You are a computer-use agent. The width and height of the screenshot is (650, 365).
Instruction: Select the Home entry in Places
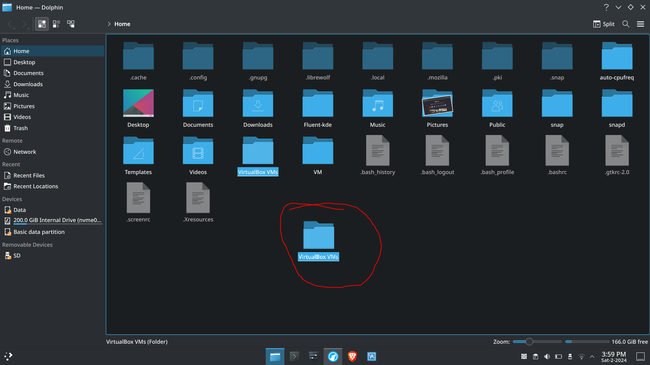[x=22, y=51]
